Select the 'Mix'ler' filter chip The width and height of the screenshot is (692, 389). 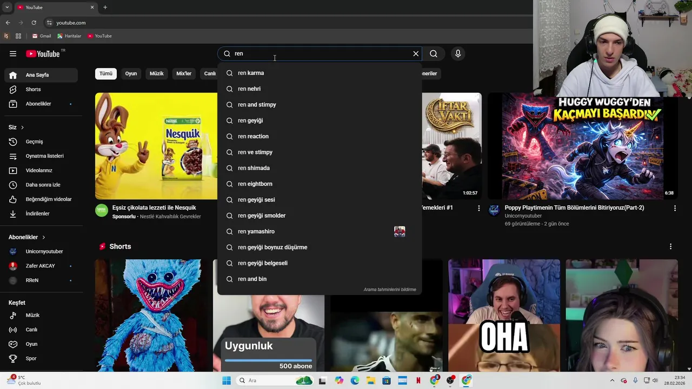[184, 73]
